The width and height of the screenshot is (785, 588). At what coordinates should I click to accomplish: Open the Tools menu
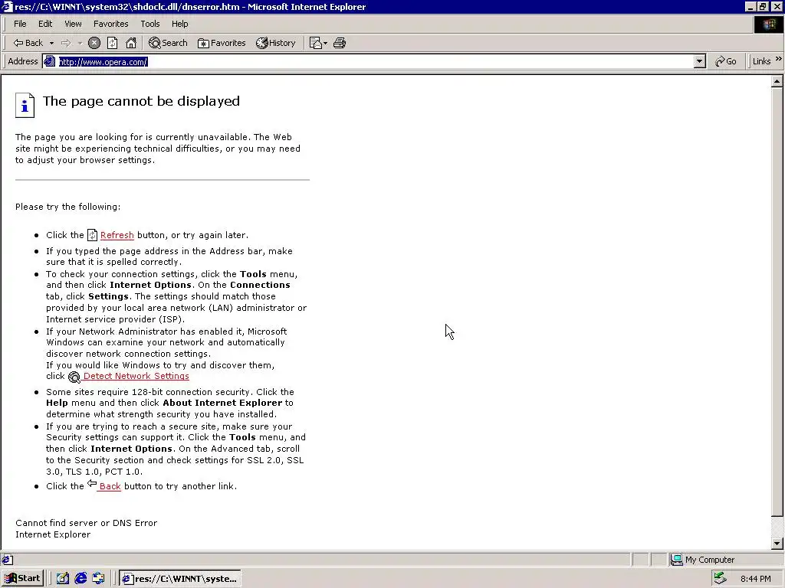[149, 24]
